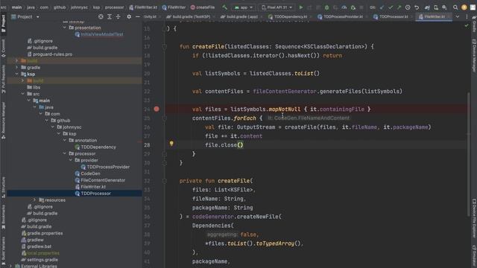Viewport: 477px width, 268px height.
Task: Expand the resources folder
Action: tap(35, 200)
